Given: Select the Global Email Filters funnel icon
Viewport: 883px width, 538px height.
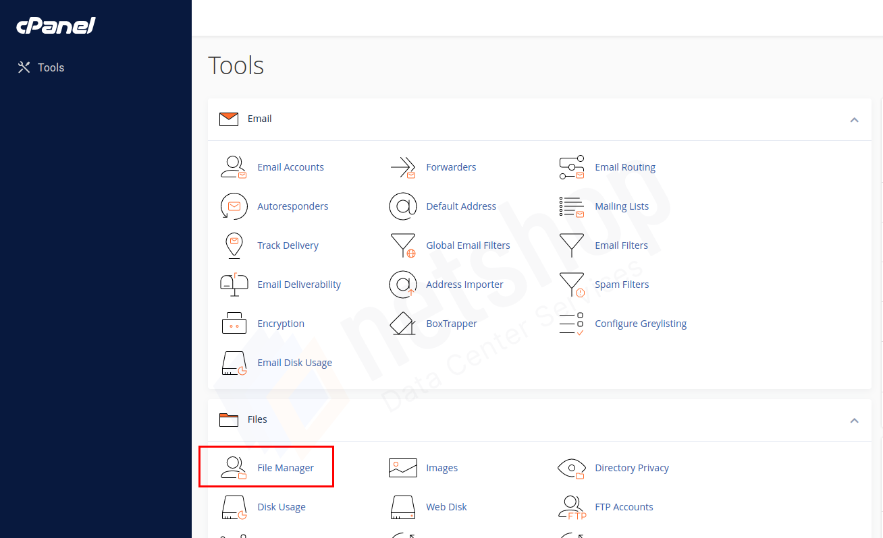Looking at the screenshot, I should pos(403,245).
